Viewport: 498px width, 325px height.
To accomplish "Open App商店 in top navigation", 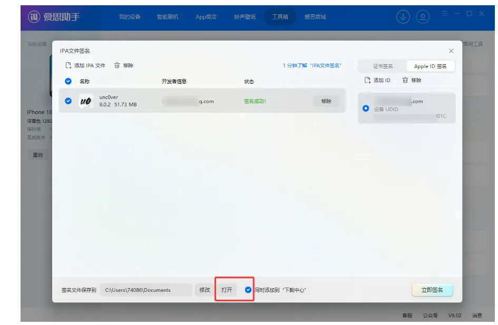I will tap(206, 16).
